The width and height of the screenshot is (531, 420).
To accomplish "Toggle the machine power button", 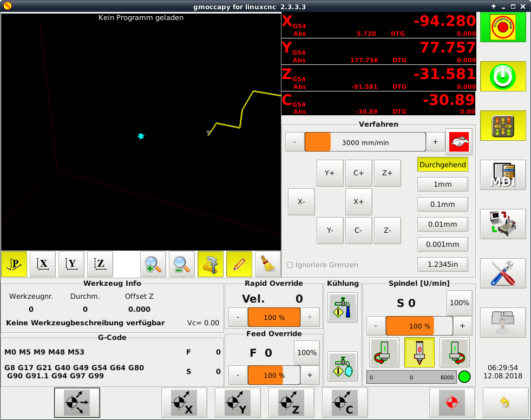I will (503, 76).
